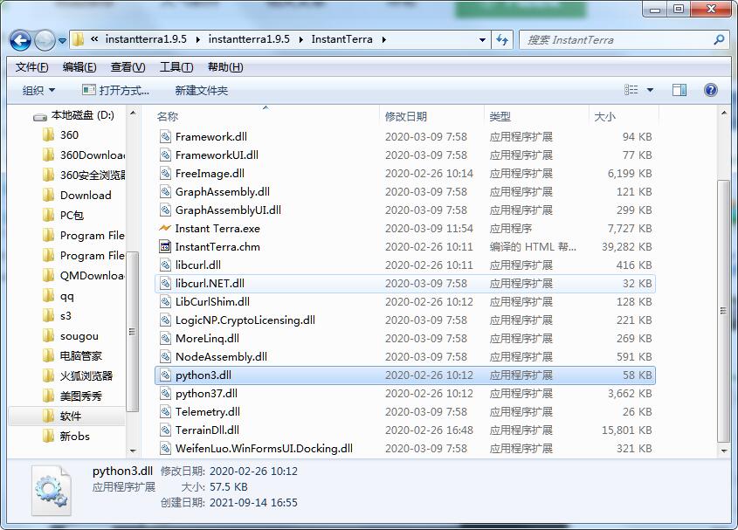
Task: Click the GraphAssemblyUI.dll file icon
Action: click(165, 210)
